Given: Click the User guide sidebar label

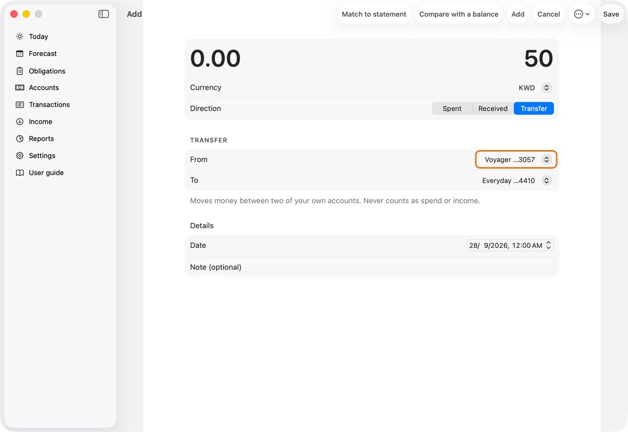Looking at the screenshot, I should (46, 172).
